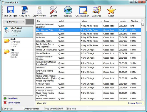Click the Copy To PC computer icon

click(25, 10)
